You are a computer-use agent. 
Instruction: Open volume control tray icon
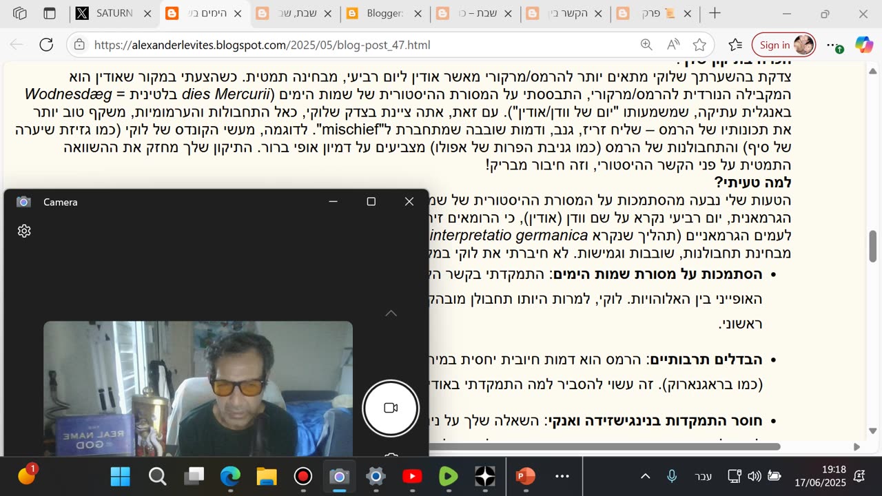tap(754, 476)
